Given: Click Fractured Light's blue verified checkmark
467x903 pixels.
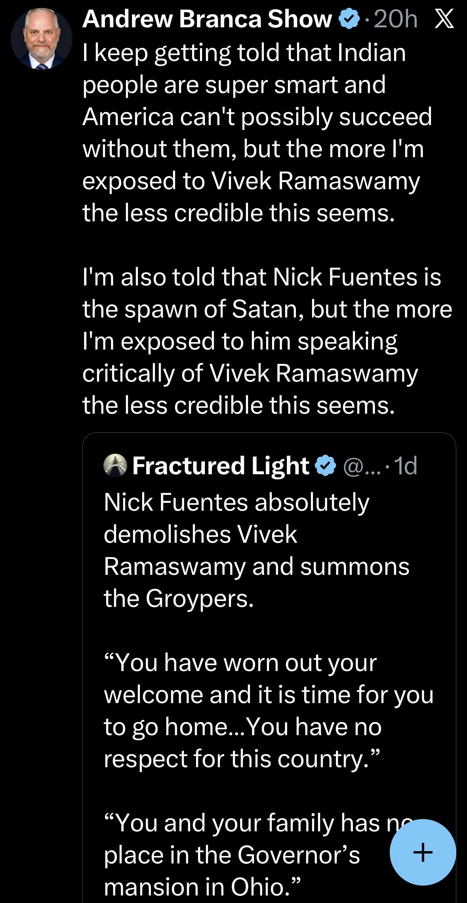Looking at the screenshot, I should [x=325, y=466].
